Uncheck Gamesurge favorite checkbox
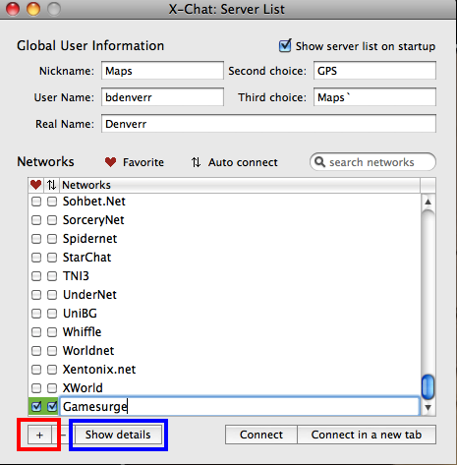Viewport: 457px width, 465px height. click(36, 407)
